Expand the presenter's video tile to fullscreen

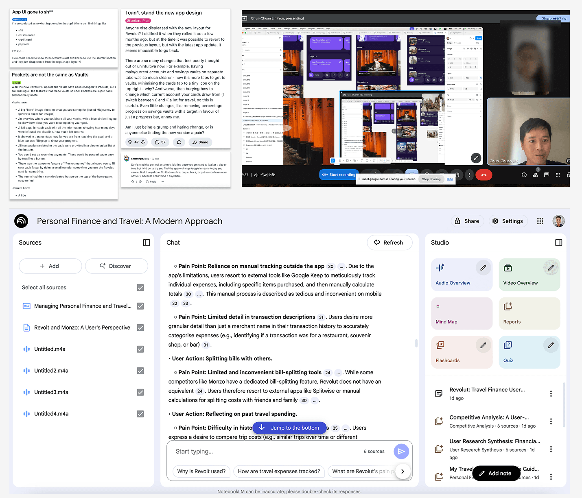point(476,158)
